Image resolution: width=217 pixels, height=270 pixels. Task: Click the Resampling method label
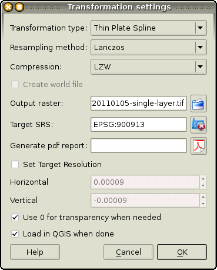48,48
